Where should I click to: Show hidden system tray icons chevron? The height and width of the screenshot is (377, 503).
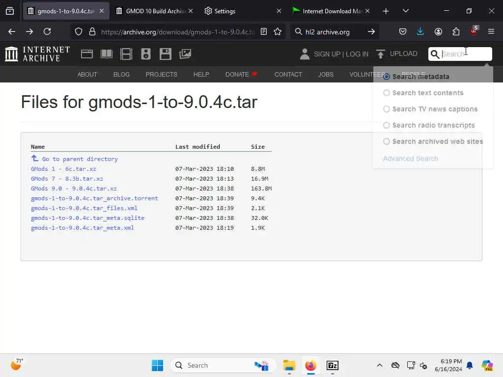pyautogui.click(x=380, y=365)
